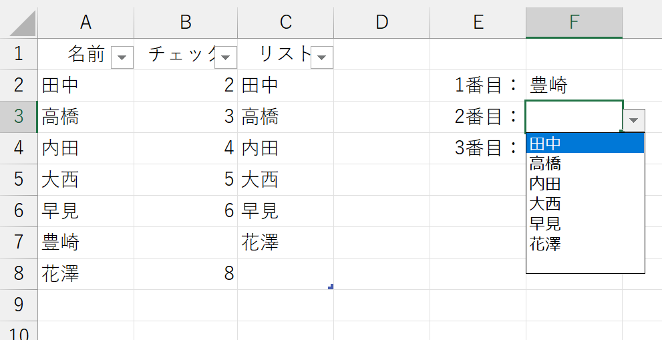Click cell F2 containing 豊崎
The height and width of the screenshot is (340, 662).
pos(574,86)
